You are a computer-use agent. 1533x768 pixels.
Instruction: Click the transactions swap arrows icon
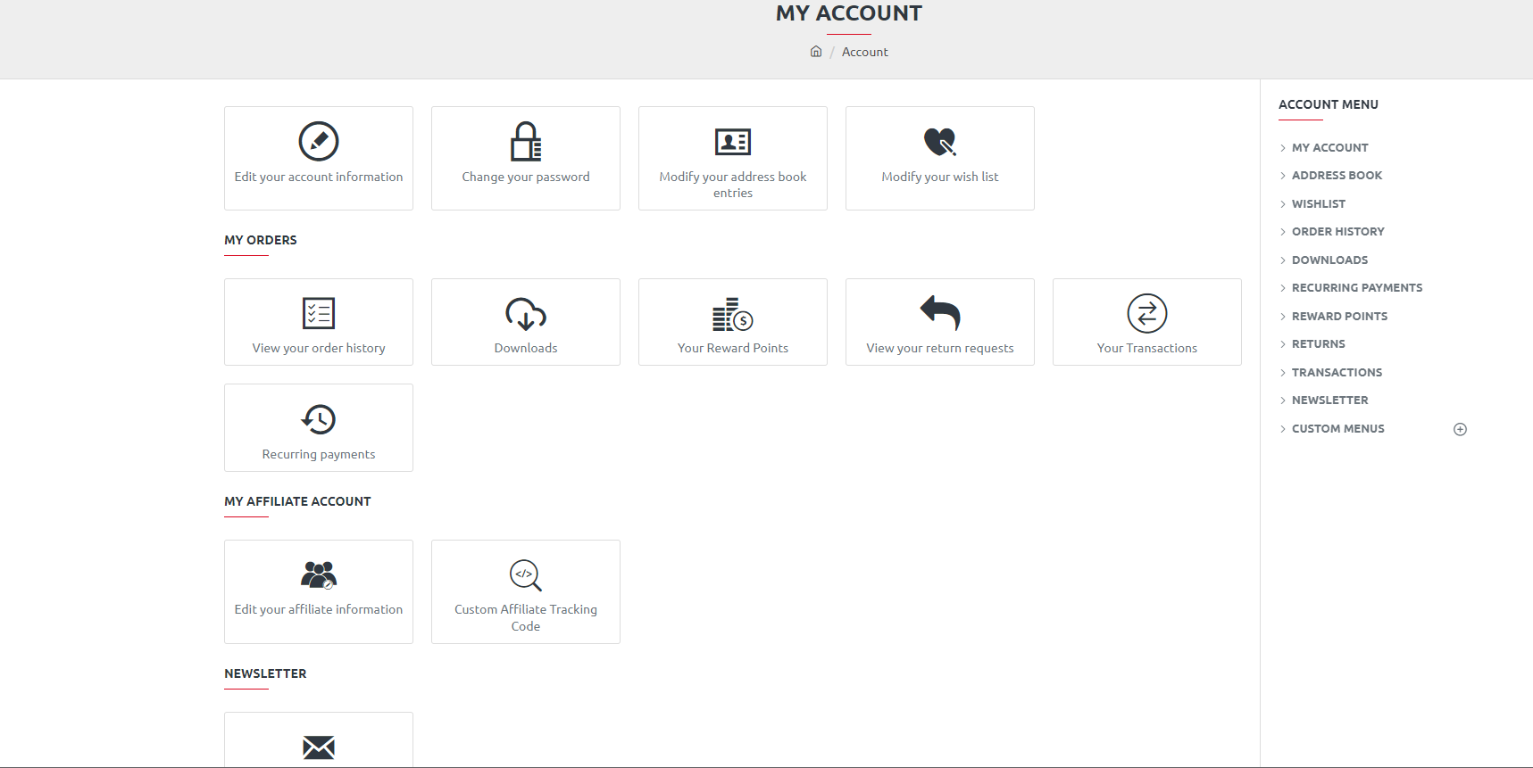tap(1147, 313)
